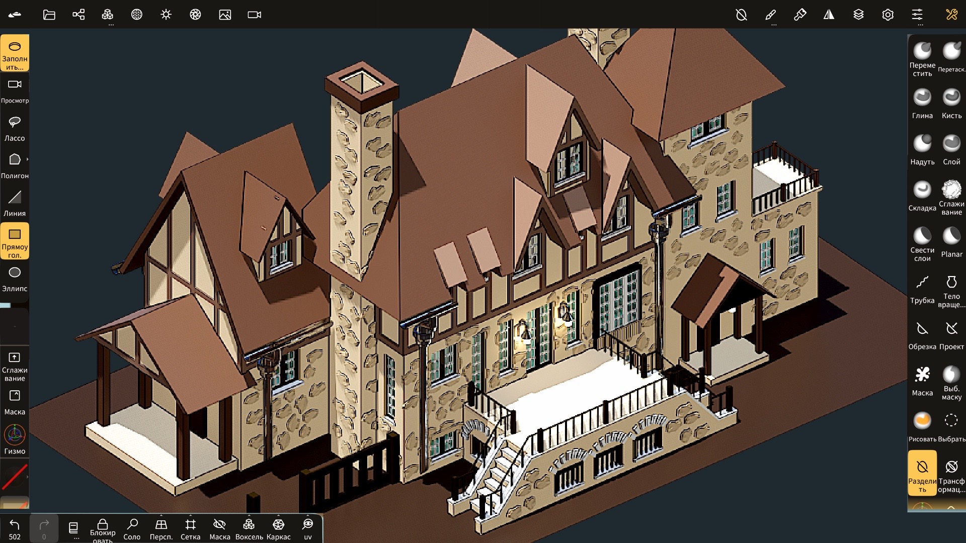The image size is (966, 543).
Task: Activate the Трубка tube tool
Action: [922, 288]
